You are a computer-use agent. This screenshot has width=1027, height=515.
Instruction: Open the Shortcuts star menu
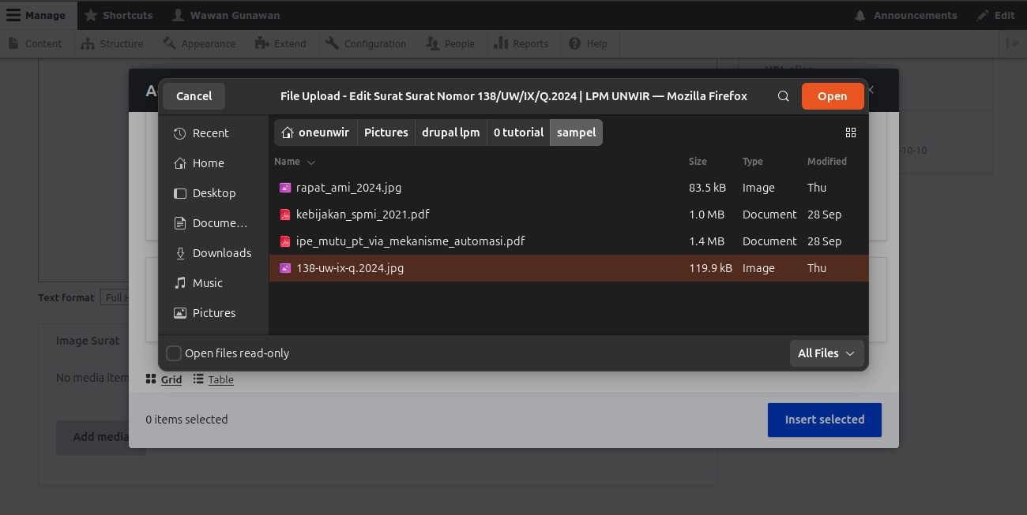pyautogui.click(x=118, y=15)
